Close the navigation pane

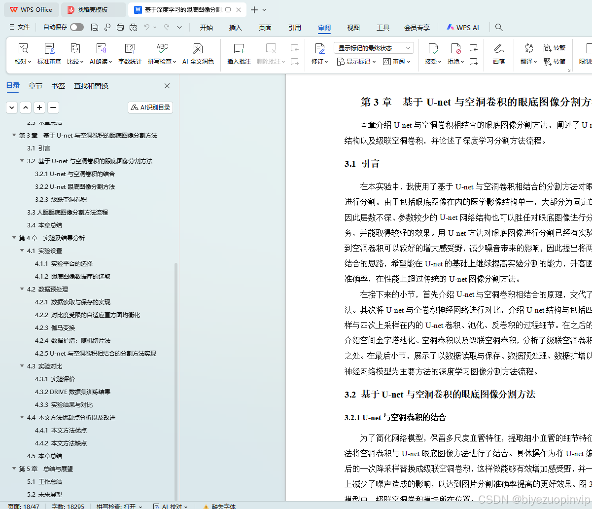(x=167, y=86)
